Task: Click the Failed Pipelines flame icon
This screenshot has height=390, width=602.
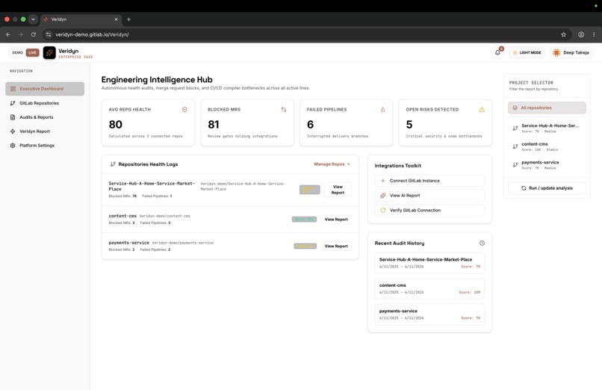Action: pos(382,109)
